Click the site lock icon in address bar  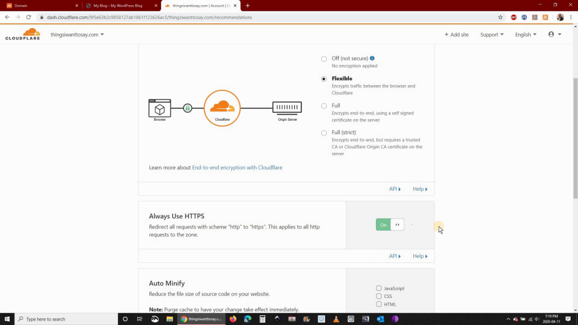[42, 17]
